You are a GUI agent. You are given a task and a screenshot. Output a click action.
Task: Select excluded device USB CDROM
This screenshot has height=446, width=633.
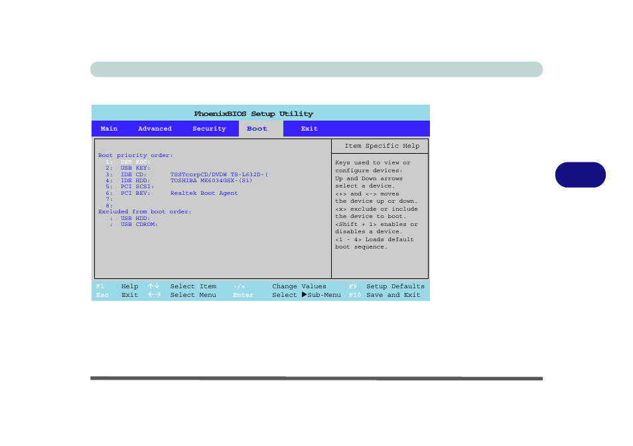pos(133,224)
